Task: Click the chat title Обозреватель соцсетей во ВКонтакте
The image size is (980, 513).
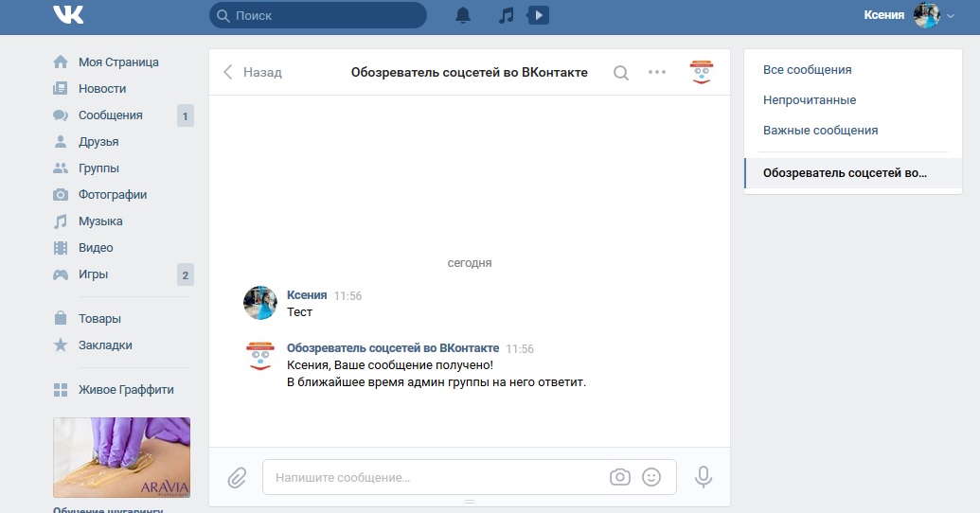Action: pos(470,73)
